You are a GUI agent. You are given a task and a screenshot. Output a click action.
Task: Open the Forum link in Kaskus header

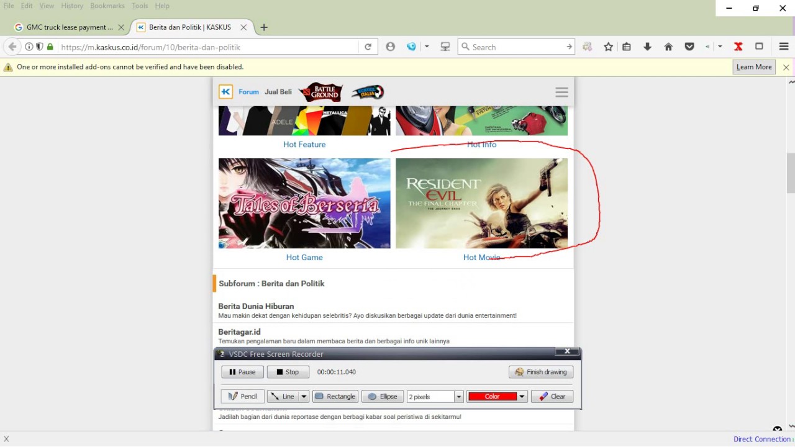tap(248, 92)
